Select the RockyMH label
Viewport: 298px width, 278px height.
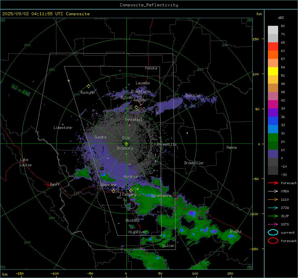coord(87,93)
